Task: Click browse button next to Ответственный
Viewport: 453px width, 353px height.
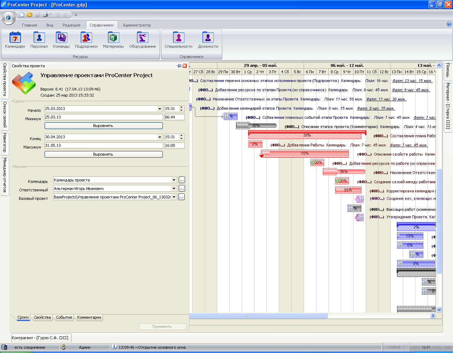Action: [182, 189]
